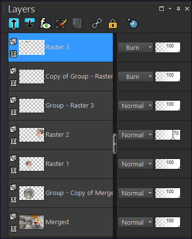This screenshot has height=239, width=192.
Task: Open blend mode dropdown for Raster 3
Action: point(136,47)
